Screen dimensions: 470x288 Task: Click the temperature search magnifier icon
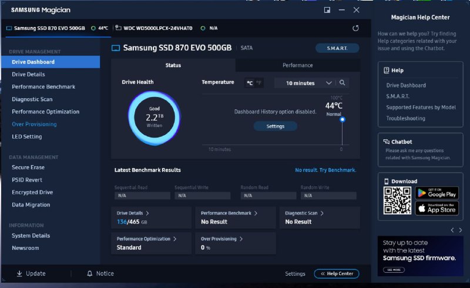(x=342, y=82)
